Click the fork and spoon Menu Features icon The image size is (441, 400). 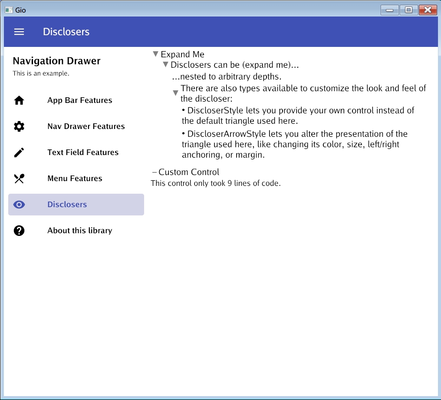(19, 179)
